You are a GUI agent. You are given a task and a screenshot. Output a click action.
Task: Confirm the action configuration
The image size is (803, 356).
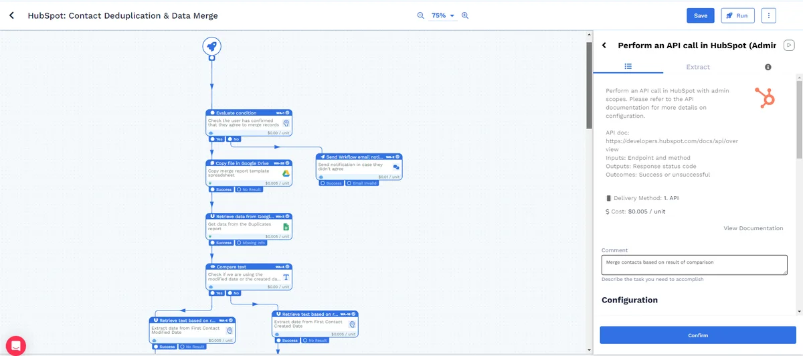click(698, 335)
